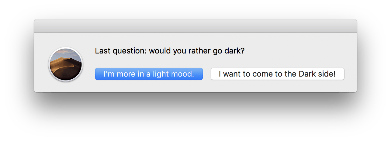Select the white Dark side button
This screenshot has height=141, width=391.
coord(277,74)
